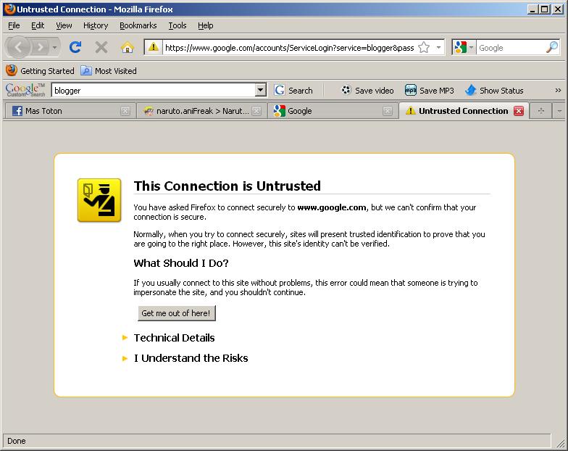Maximize the Firefox window

coord(545,9)
